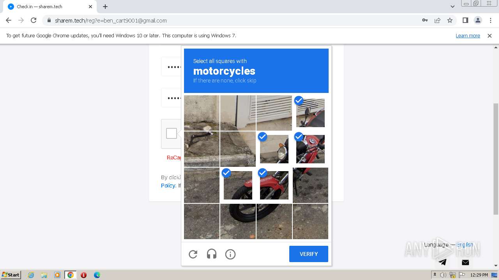Deselect the checked red fuel tank tile

(310, 149)
